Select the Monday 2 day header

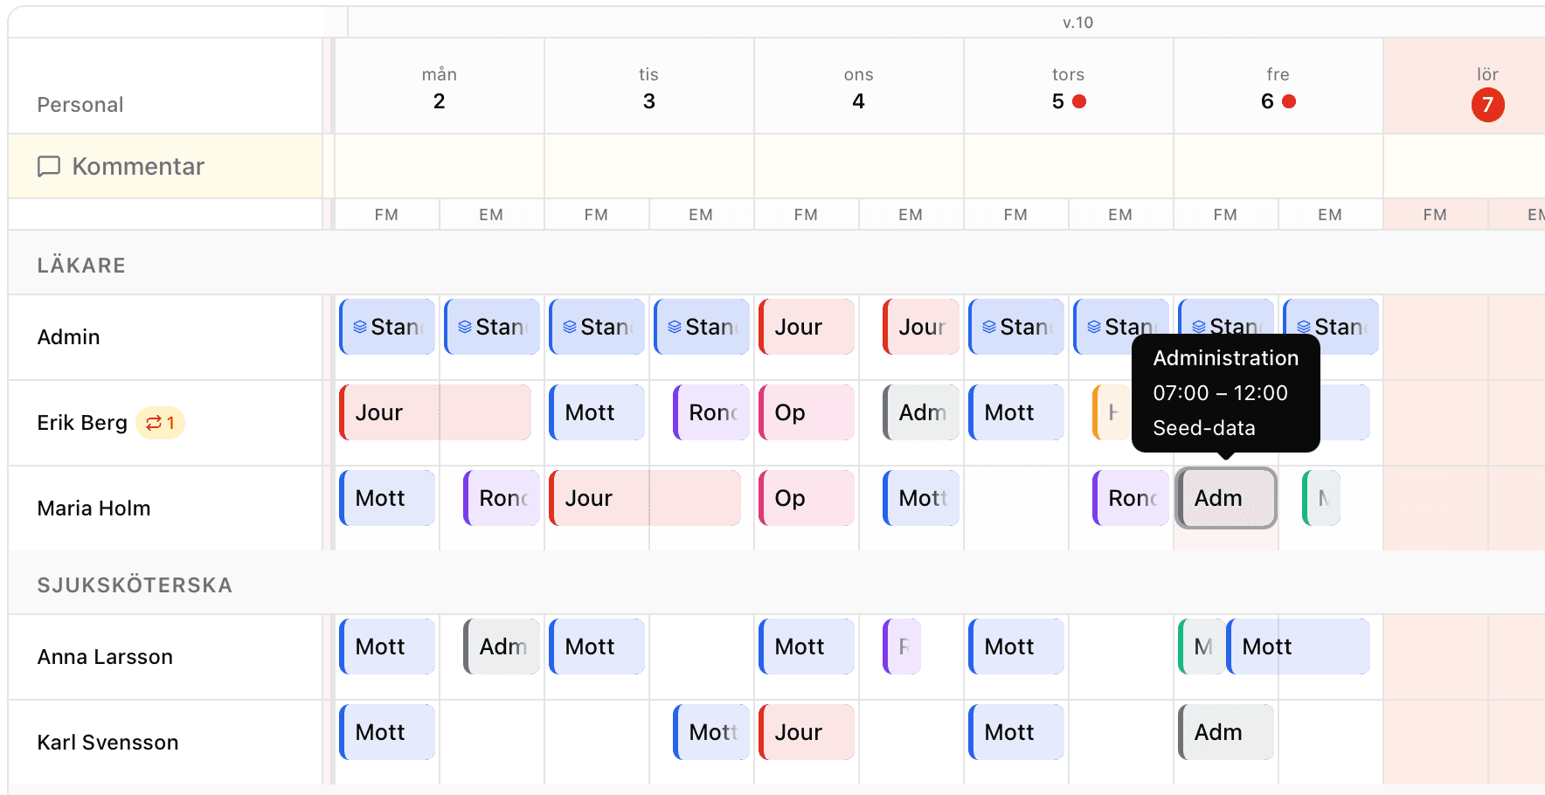coord(440,89)
